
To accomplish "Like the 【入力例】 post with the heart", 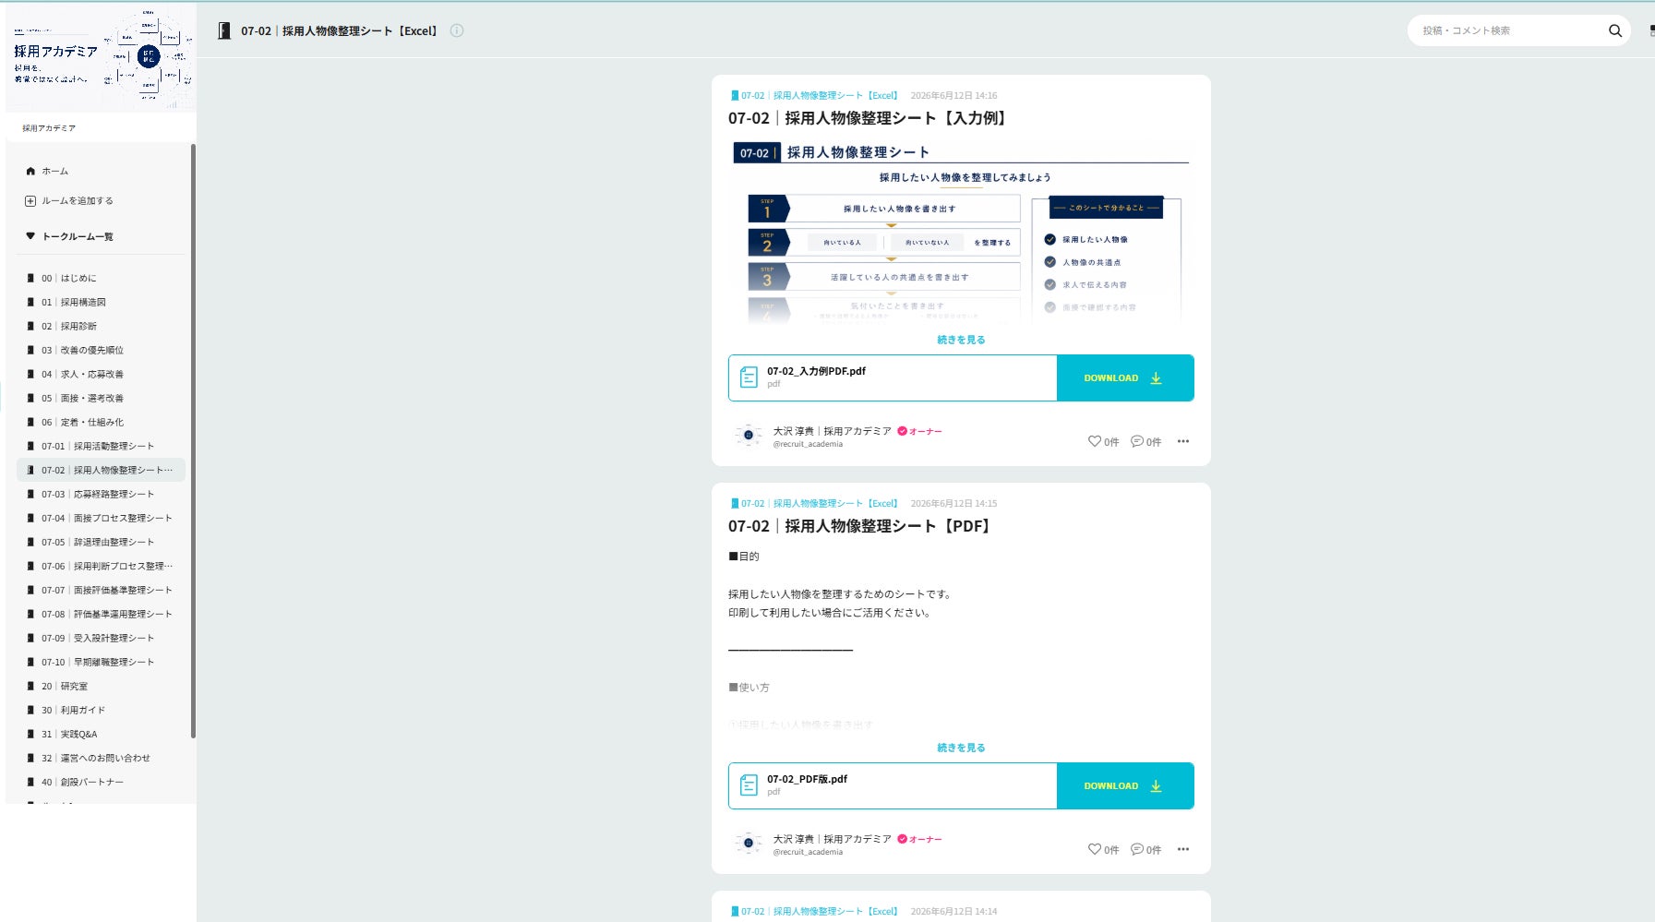I will [1095, 441].
